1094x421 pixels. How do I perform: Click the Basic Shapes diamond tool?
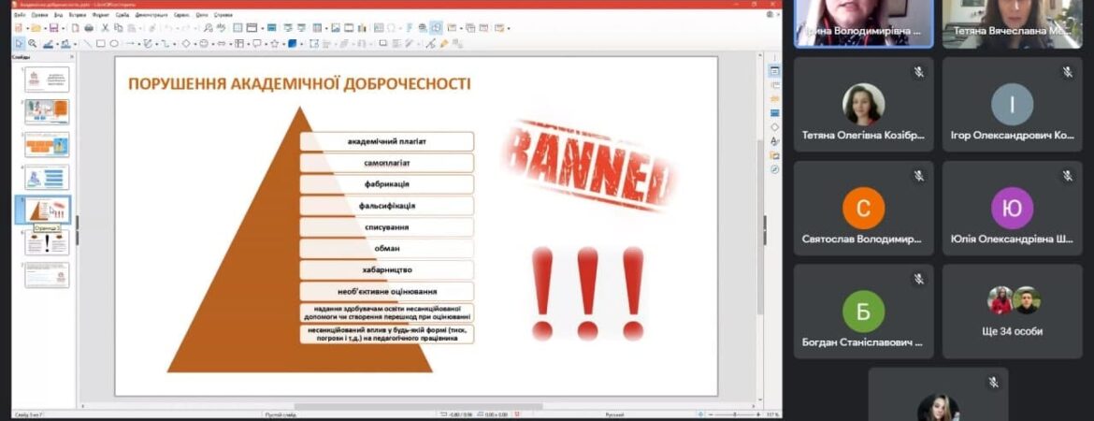[x=186, y=43]
